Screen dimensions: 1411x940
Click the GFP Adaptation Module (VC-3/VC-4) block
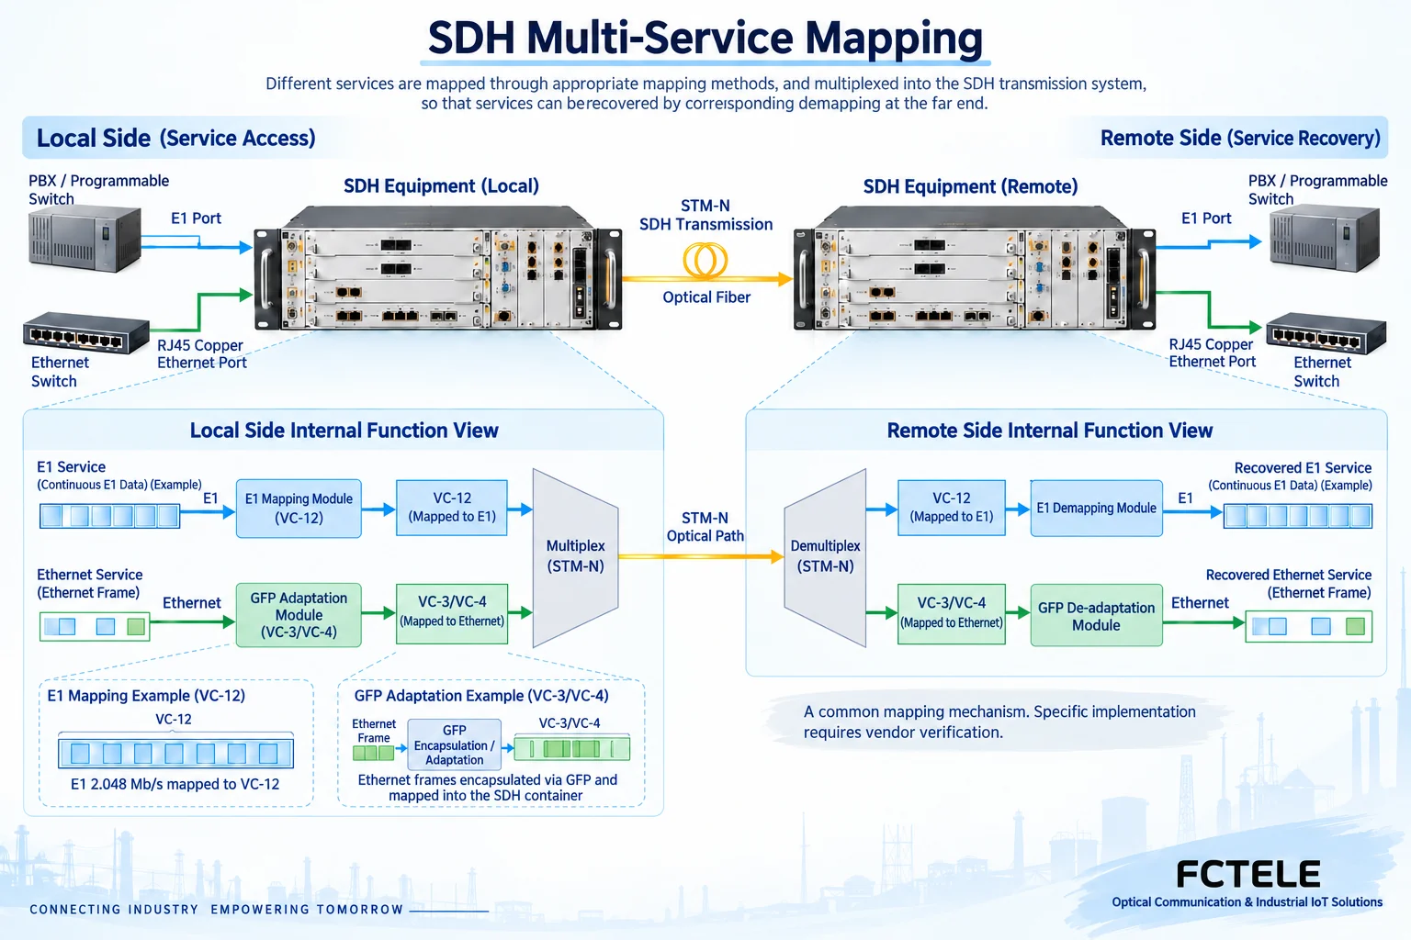pyautogui.click(x=299, y=615)
